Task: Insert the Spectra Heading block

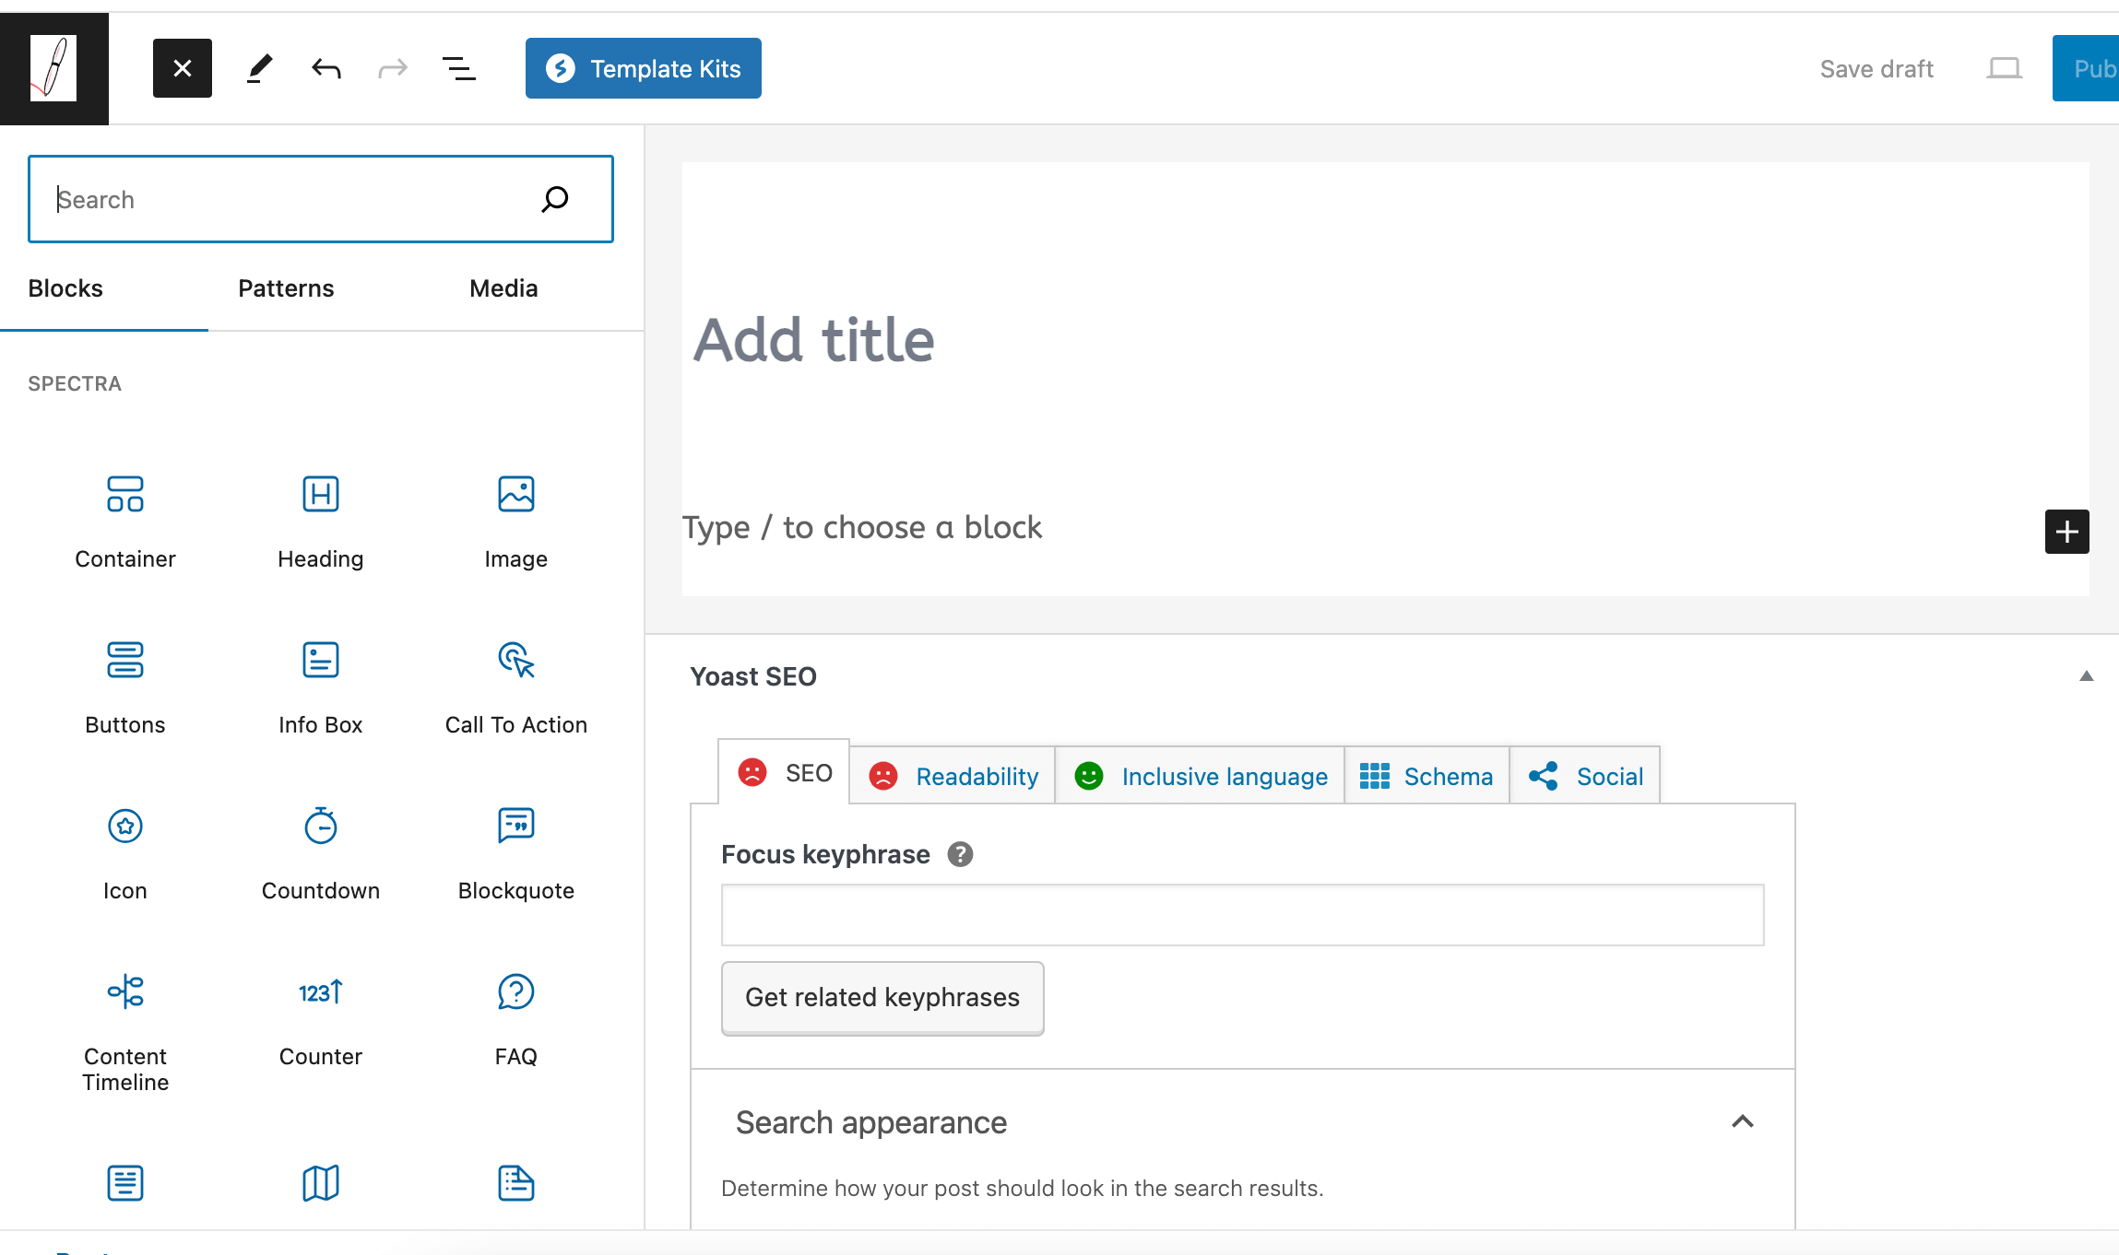Action: pyautogui.click(x=321, y=521)
